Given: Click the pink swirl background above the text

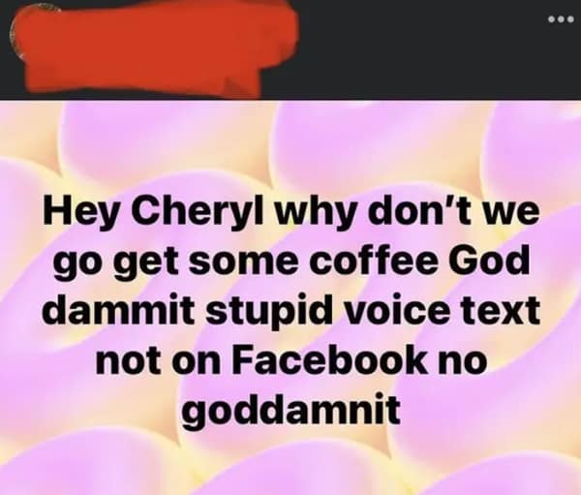Looking at the screenshot, I should coord(290,146).
